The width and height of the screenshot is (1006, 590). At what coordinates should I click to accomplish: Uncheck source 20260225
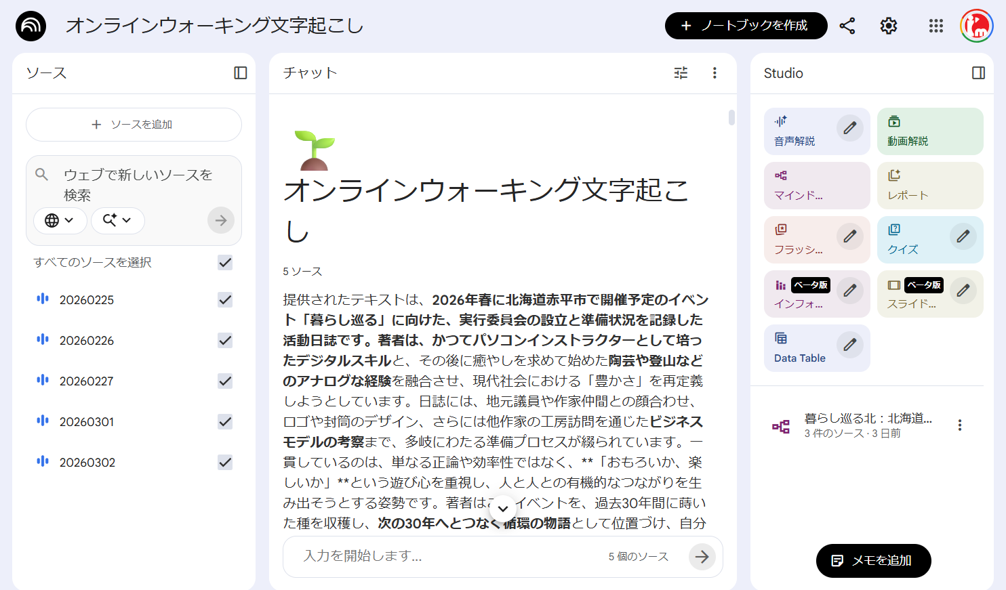point(225,300)
